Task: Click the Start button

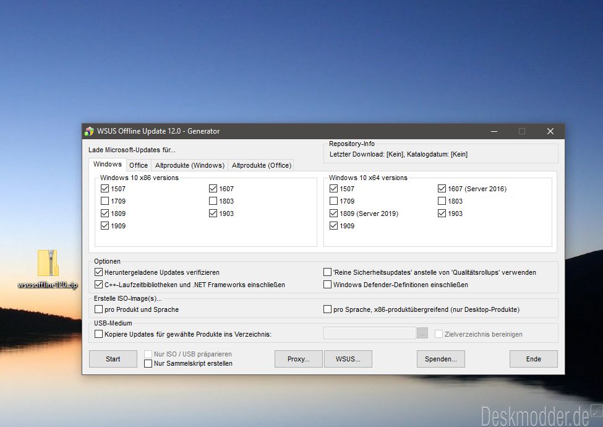Action: pyautogui.click(x=113, y=359)
